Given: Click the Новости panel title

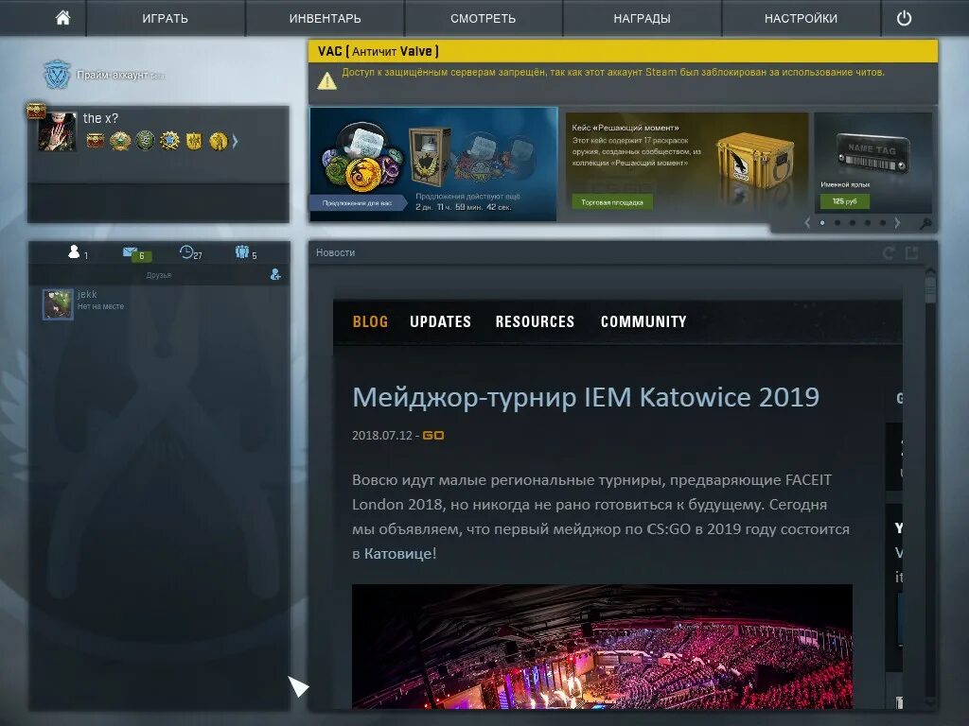Looking at the screenshot, I should [336, 252].
